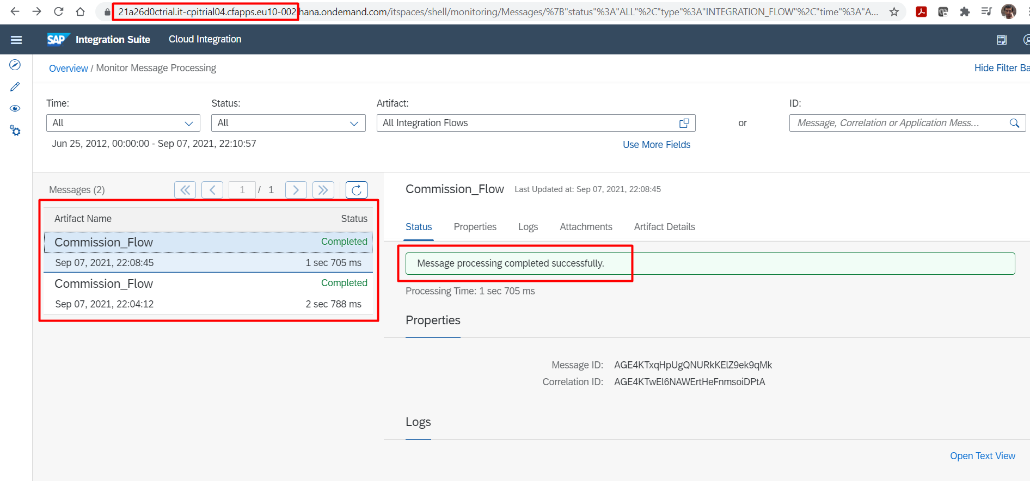Click the SAP logo

point(57,39)
